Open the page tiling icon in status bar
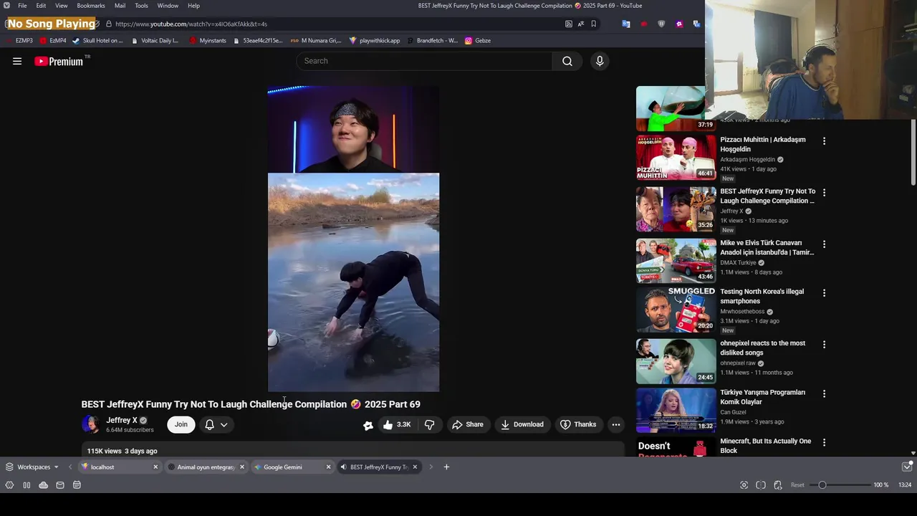This screenshot has height=516, width=917. [x=761, y=485]
